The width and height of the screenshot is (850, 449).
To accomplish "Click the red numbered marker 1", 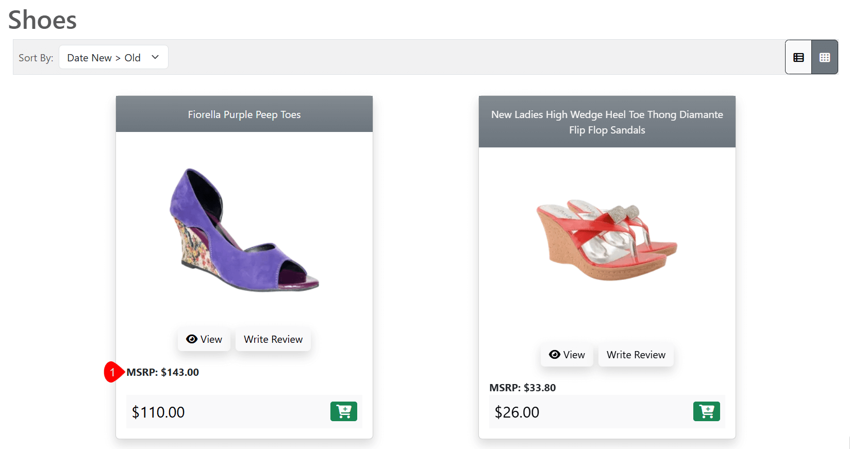I will point(112,372).
